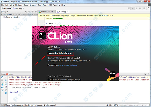Open CMake cache file icon

[2, 84]
